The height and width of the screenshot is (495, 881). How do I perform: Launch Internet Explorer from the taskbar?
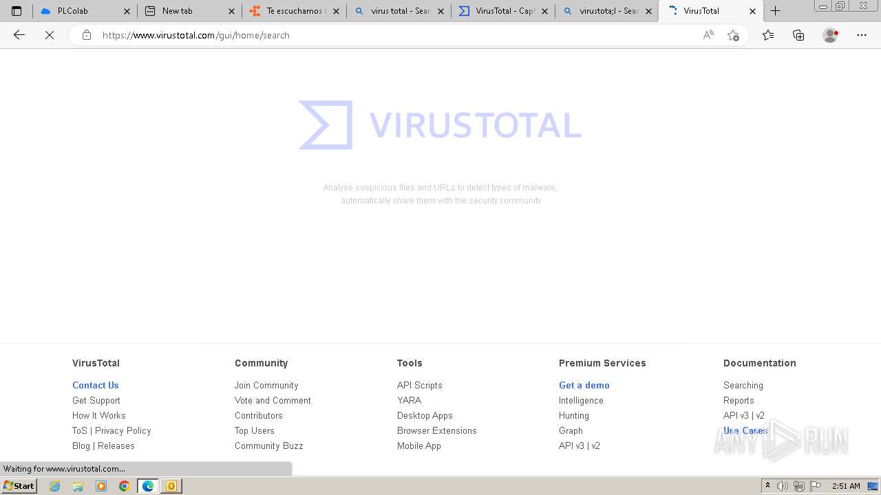(55, 486)
